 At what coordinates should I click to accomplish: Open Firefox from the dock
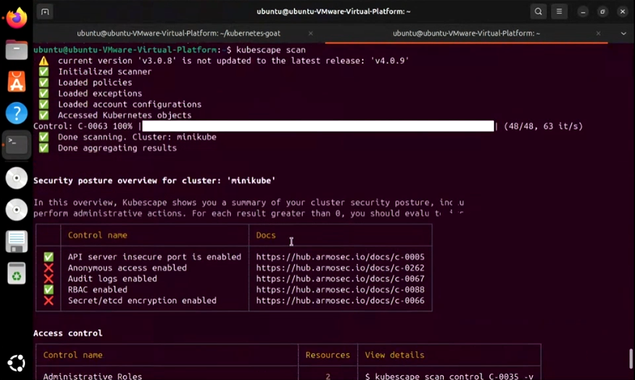point(16,18)
